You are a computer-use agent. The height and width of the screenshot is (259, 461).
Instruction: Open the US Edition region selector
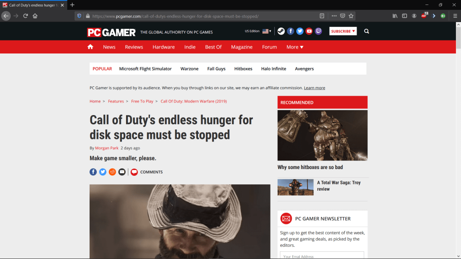258,31
